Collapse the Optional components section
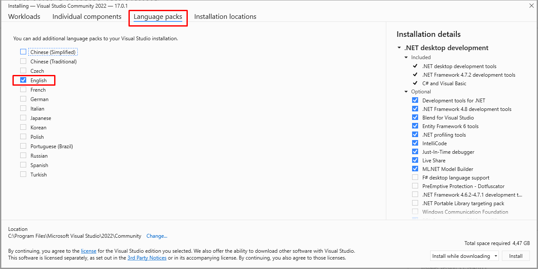Viewport: 538px width, 269px height. (x=406, y=92)
